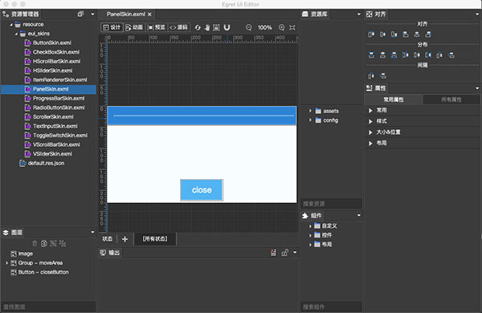Click the fourth icon in the 对齐 row
Screen dimensions: 482x313
click(x=406, y=35)
